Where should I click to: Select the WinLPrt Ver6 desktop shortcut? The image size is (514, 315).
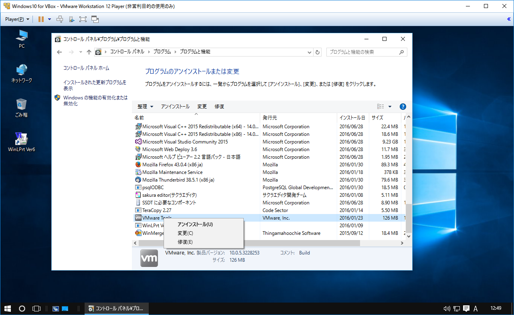(x=22, y=142)
